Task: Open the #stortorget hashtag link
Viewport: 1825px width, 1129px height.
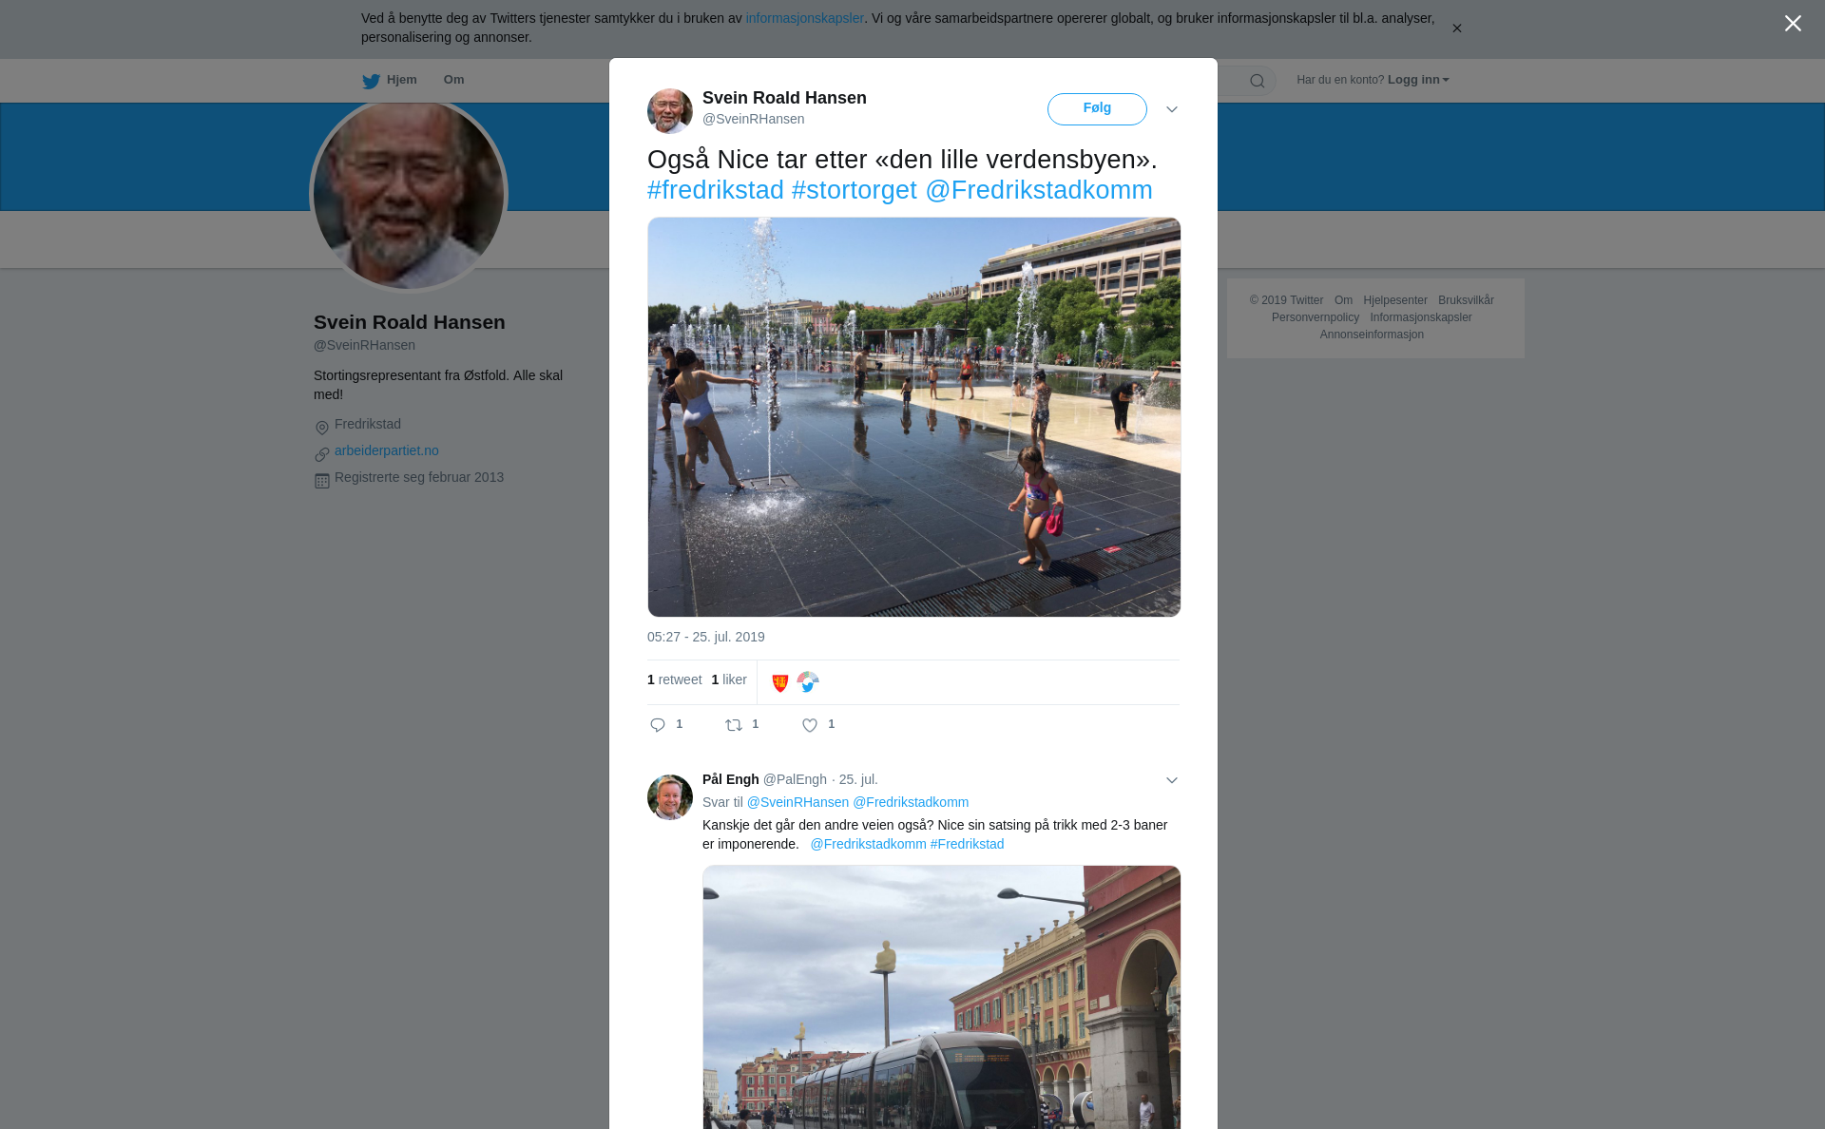Action: point(854,190)
